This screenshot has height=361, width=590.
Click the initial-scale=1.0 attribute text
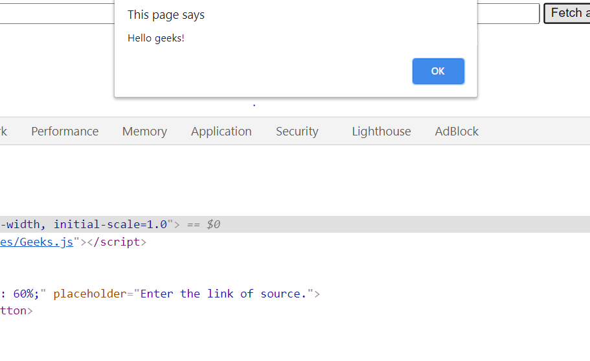[x=110, y=224]
